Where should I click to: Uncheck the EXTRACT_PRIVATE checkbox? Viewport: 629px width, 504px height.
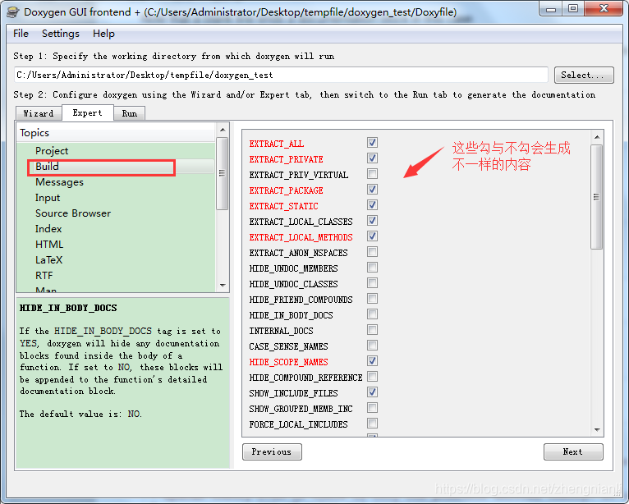point(372,158)
